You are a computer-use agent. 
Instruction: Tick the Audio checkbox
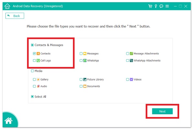tap(34, 86)
